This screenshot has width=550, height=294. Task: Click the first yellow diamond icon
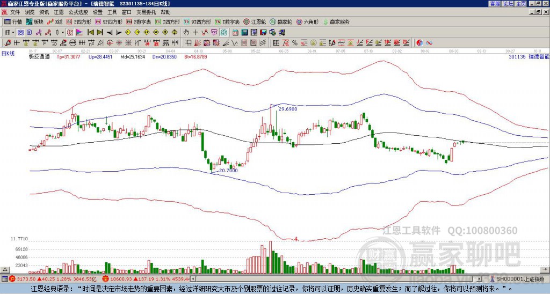click(x=128, y=32)
